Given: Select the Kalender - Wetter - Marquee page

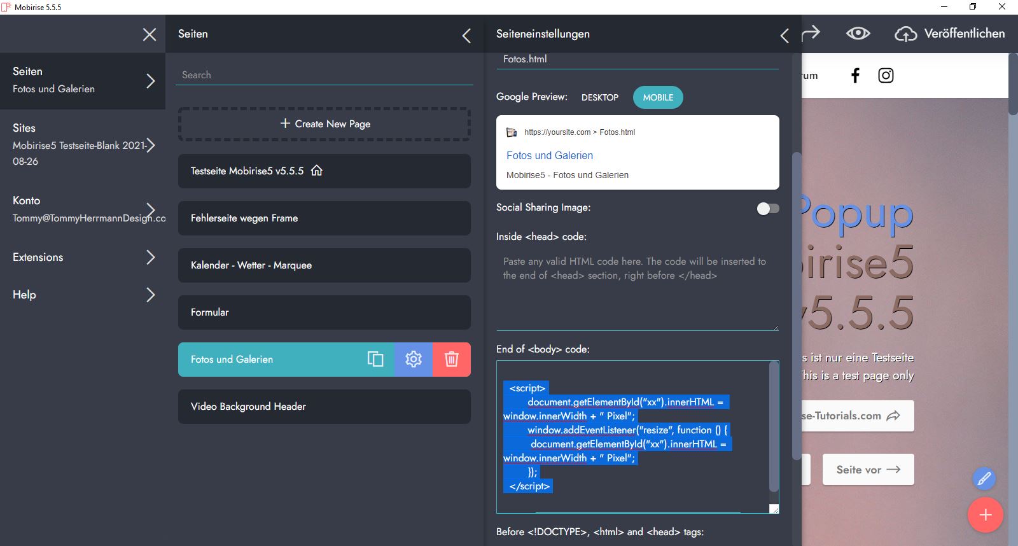Looking at the screenshot, I should pos(324,265).
